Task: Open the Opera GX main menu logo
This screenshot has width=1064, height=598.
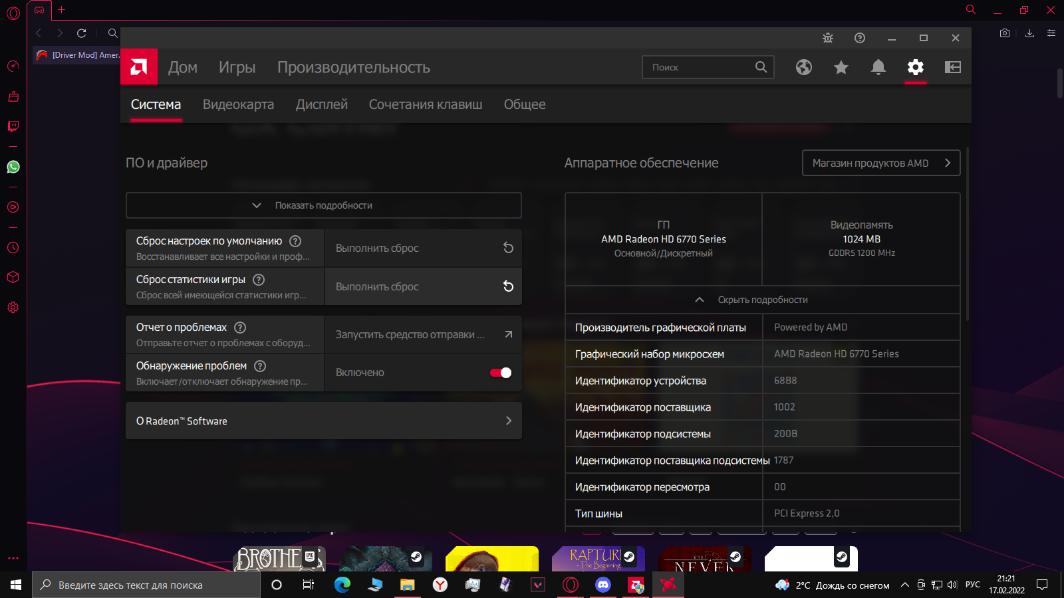Action: point(13,13)
